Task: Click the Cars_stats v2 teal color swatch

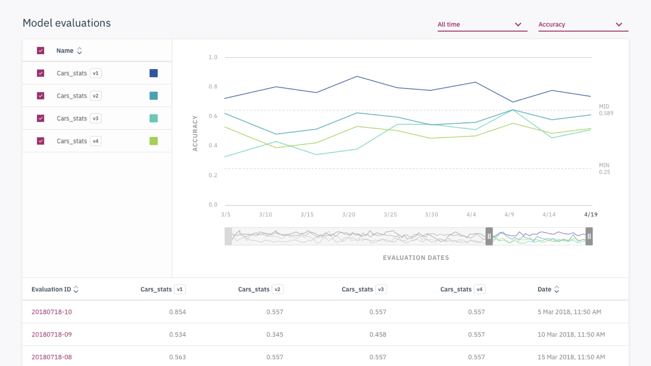Action: click(x=154, y=96)
